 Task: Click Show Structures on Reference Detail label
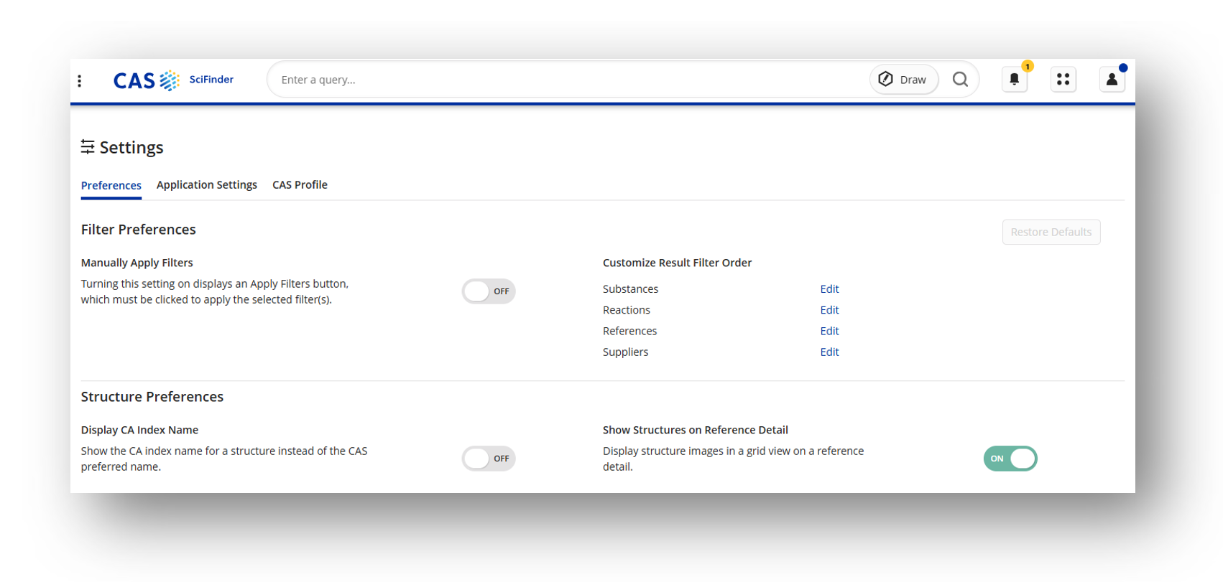(696, 430)
